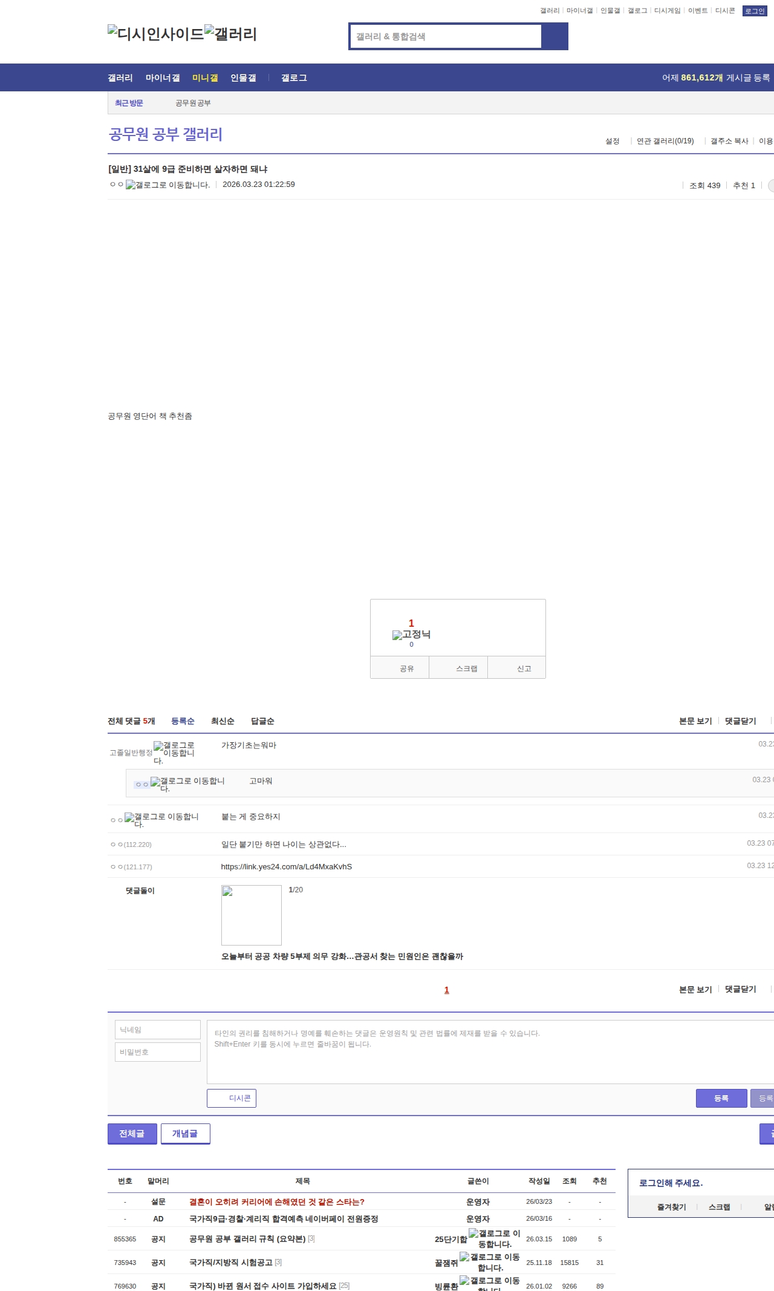Click the 닉네임 input field
Image resolution: width=774 pixels, height=1291 pixels.
coord(158,1030)
